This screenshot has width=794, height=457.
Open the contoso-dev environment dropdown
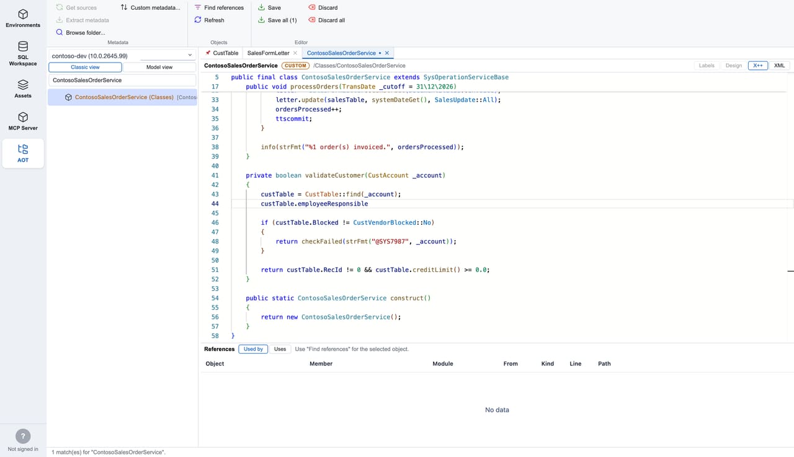[122, 55]
